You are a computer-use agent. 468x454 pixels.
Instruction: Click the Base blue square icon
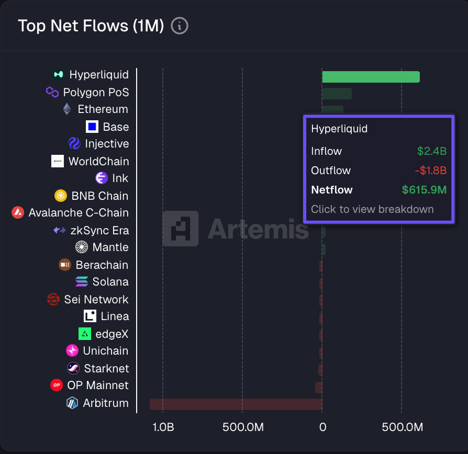click(x=92, y=127)
